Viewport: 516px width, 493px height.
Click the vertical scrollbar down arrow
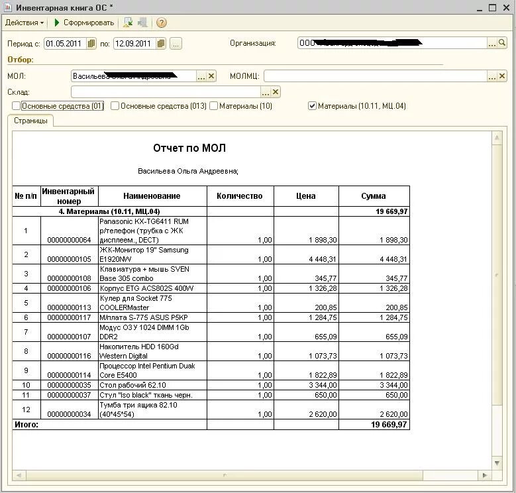(497, 463)
